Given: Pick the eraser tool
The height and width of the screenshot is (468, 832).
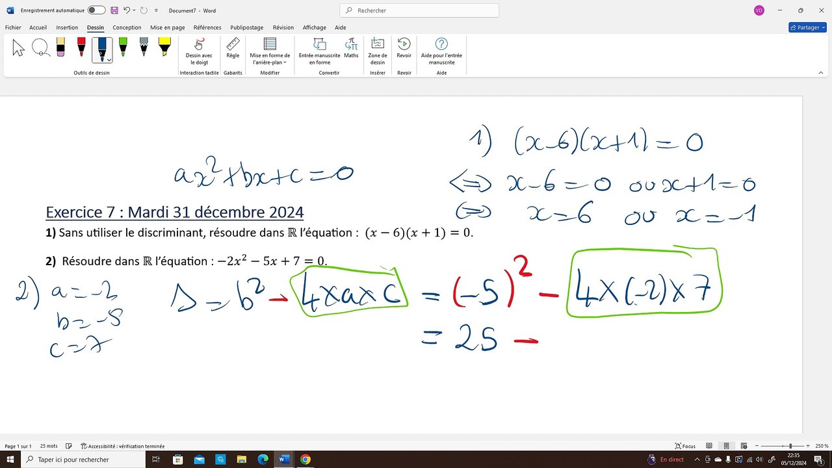Looking at the screenshot, I should (60, 48).
